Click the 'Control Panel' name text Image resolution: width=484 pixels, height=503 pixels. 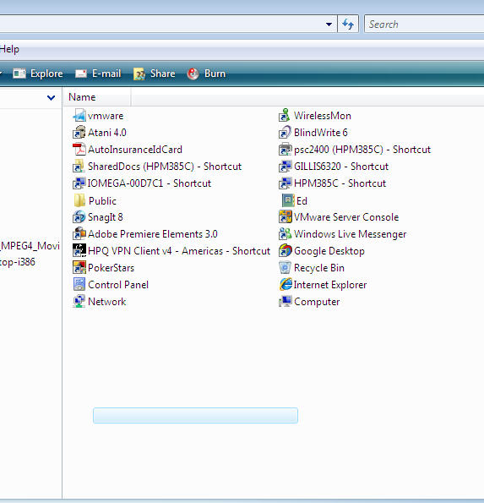click(x=118, y=285)
